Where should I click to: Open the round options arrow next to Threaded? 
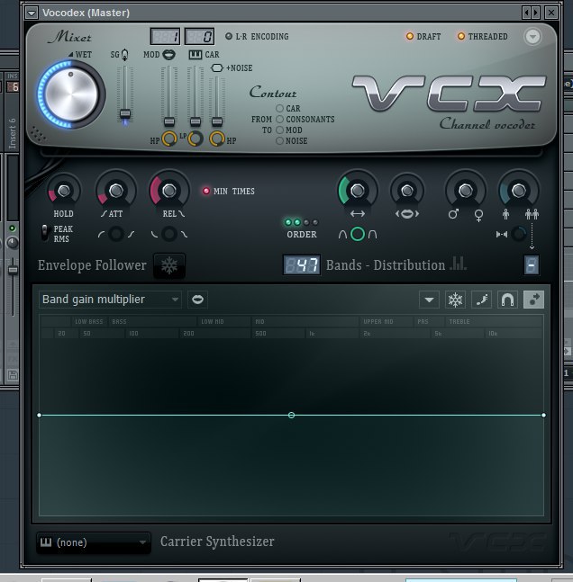[x=532, y=37]
